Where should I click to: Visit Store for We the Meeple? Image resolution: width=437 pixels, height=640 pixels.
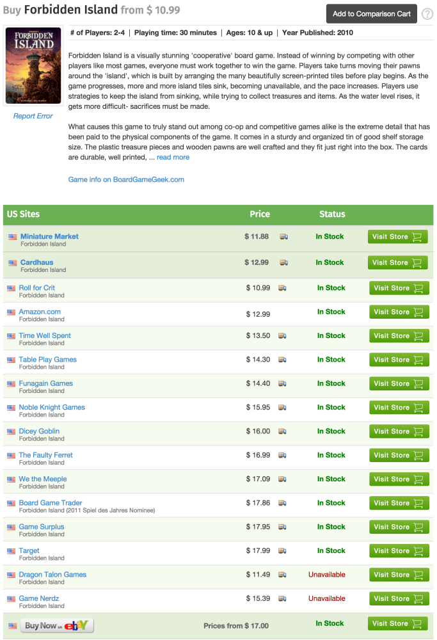click(399, 479)
